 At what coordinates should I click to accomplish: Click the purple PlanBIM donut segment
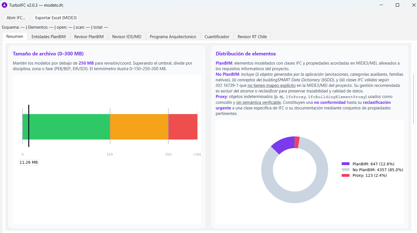285,144
